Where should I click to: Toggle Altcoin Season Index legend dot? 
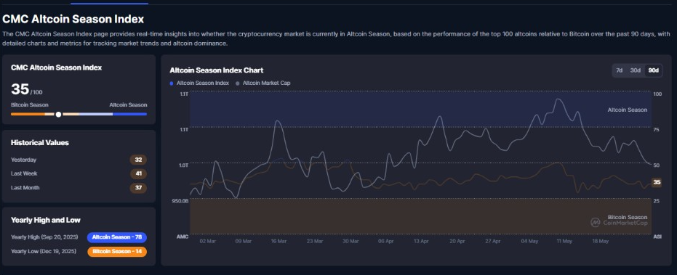coord(172,83)
